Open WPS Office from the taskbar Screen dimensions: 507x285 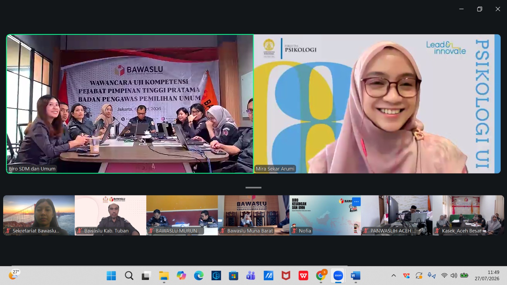[x=303, y=276]
